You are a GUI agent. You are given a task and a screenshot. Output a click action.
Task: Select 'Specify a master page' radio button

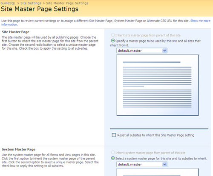click(113, 41)
